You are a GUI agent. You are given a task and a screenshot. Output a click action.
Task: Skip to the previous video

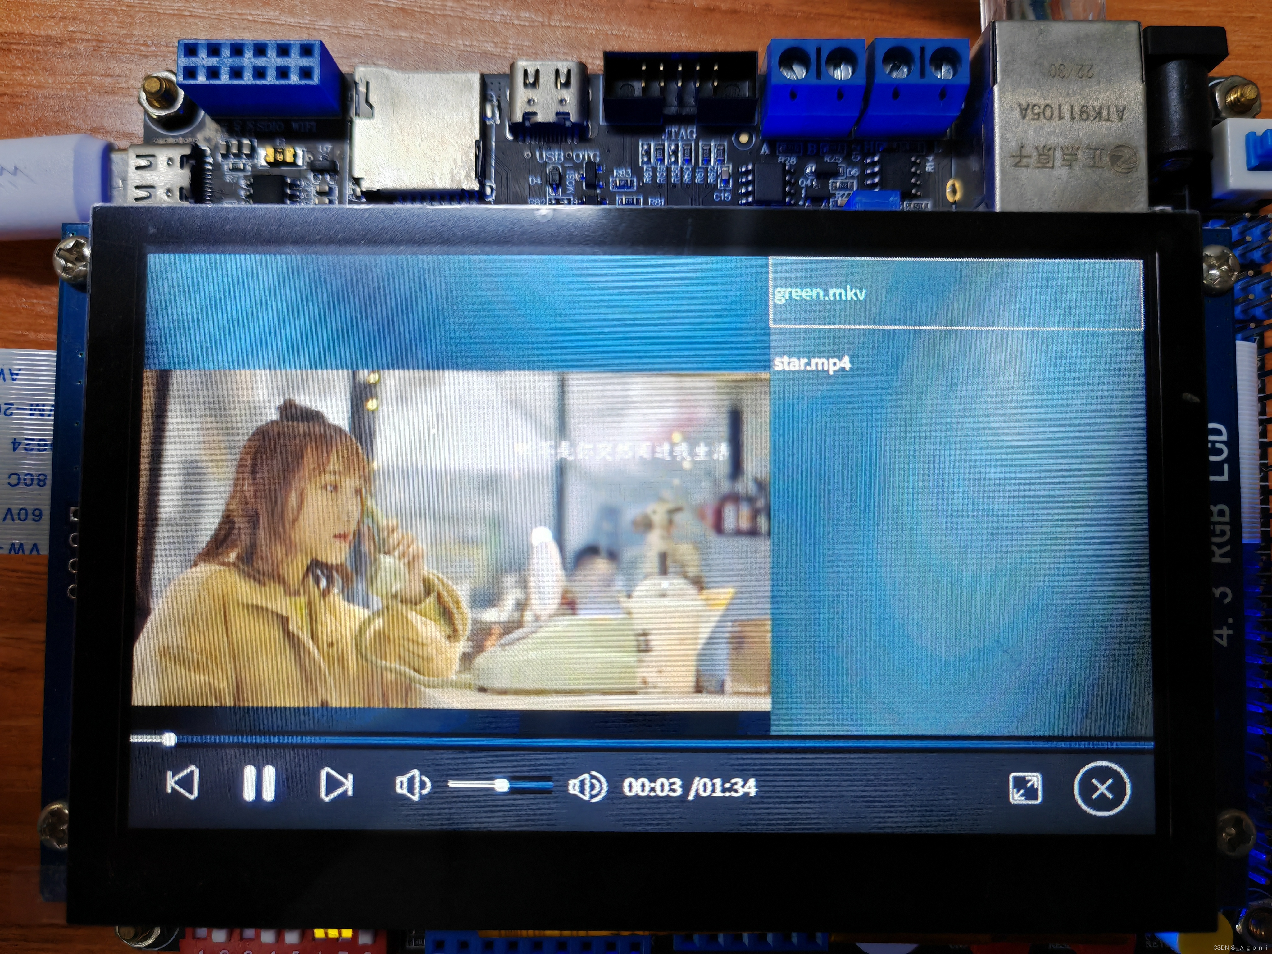(183, 782)
